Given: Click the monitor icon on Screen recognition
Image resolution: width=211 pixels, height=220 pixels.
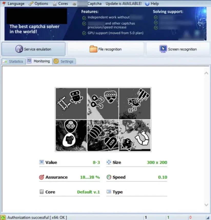Looking at the screenshot, I should 163,49.
